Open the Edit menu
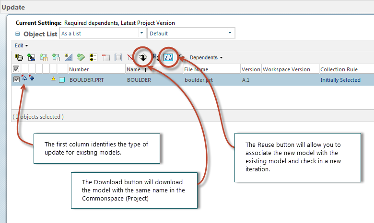The width and height of the screenshot is (374, 223). pyautogui.click(x=21, y=45)
